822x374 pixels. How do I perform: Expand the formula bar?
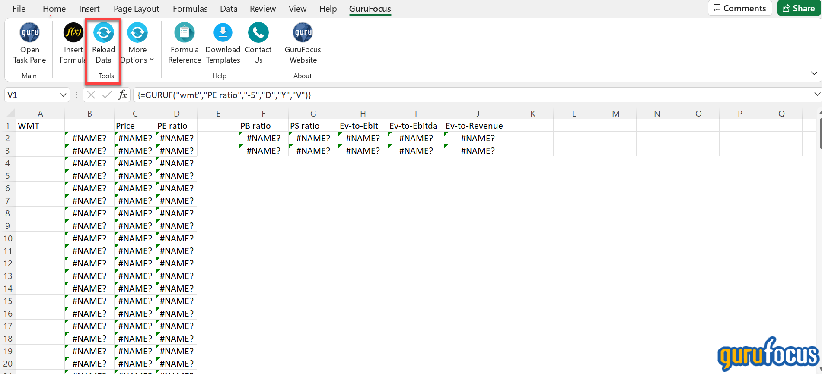click(x=817, y=95)
